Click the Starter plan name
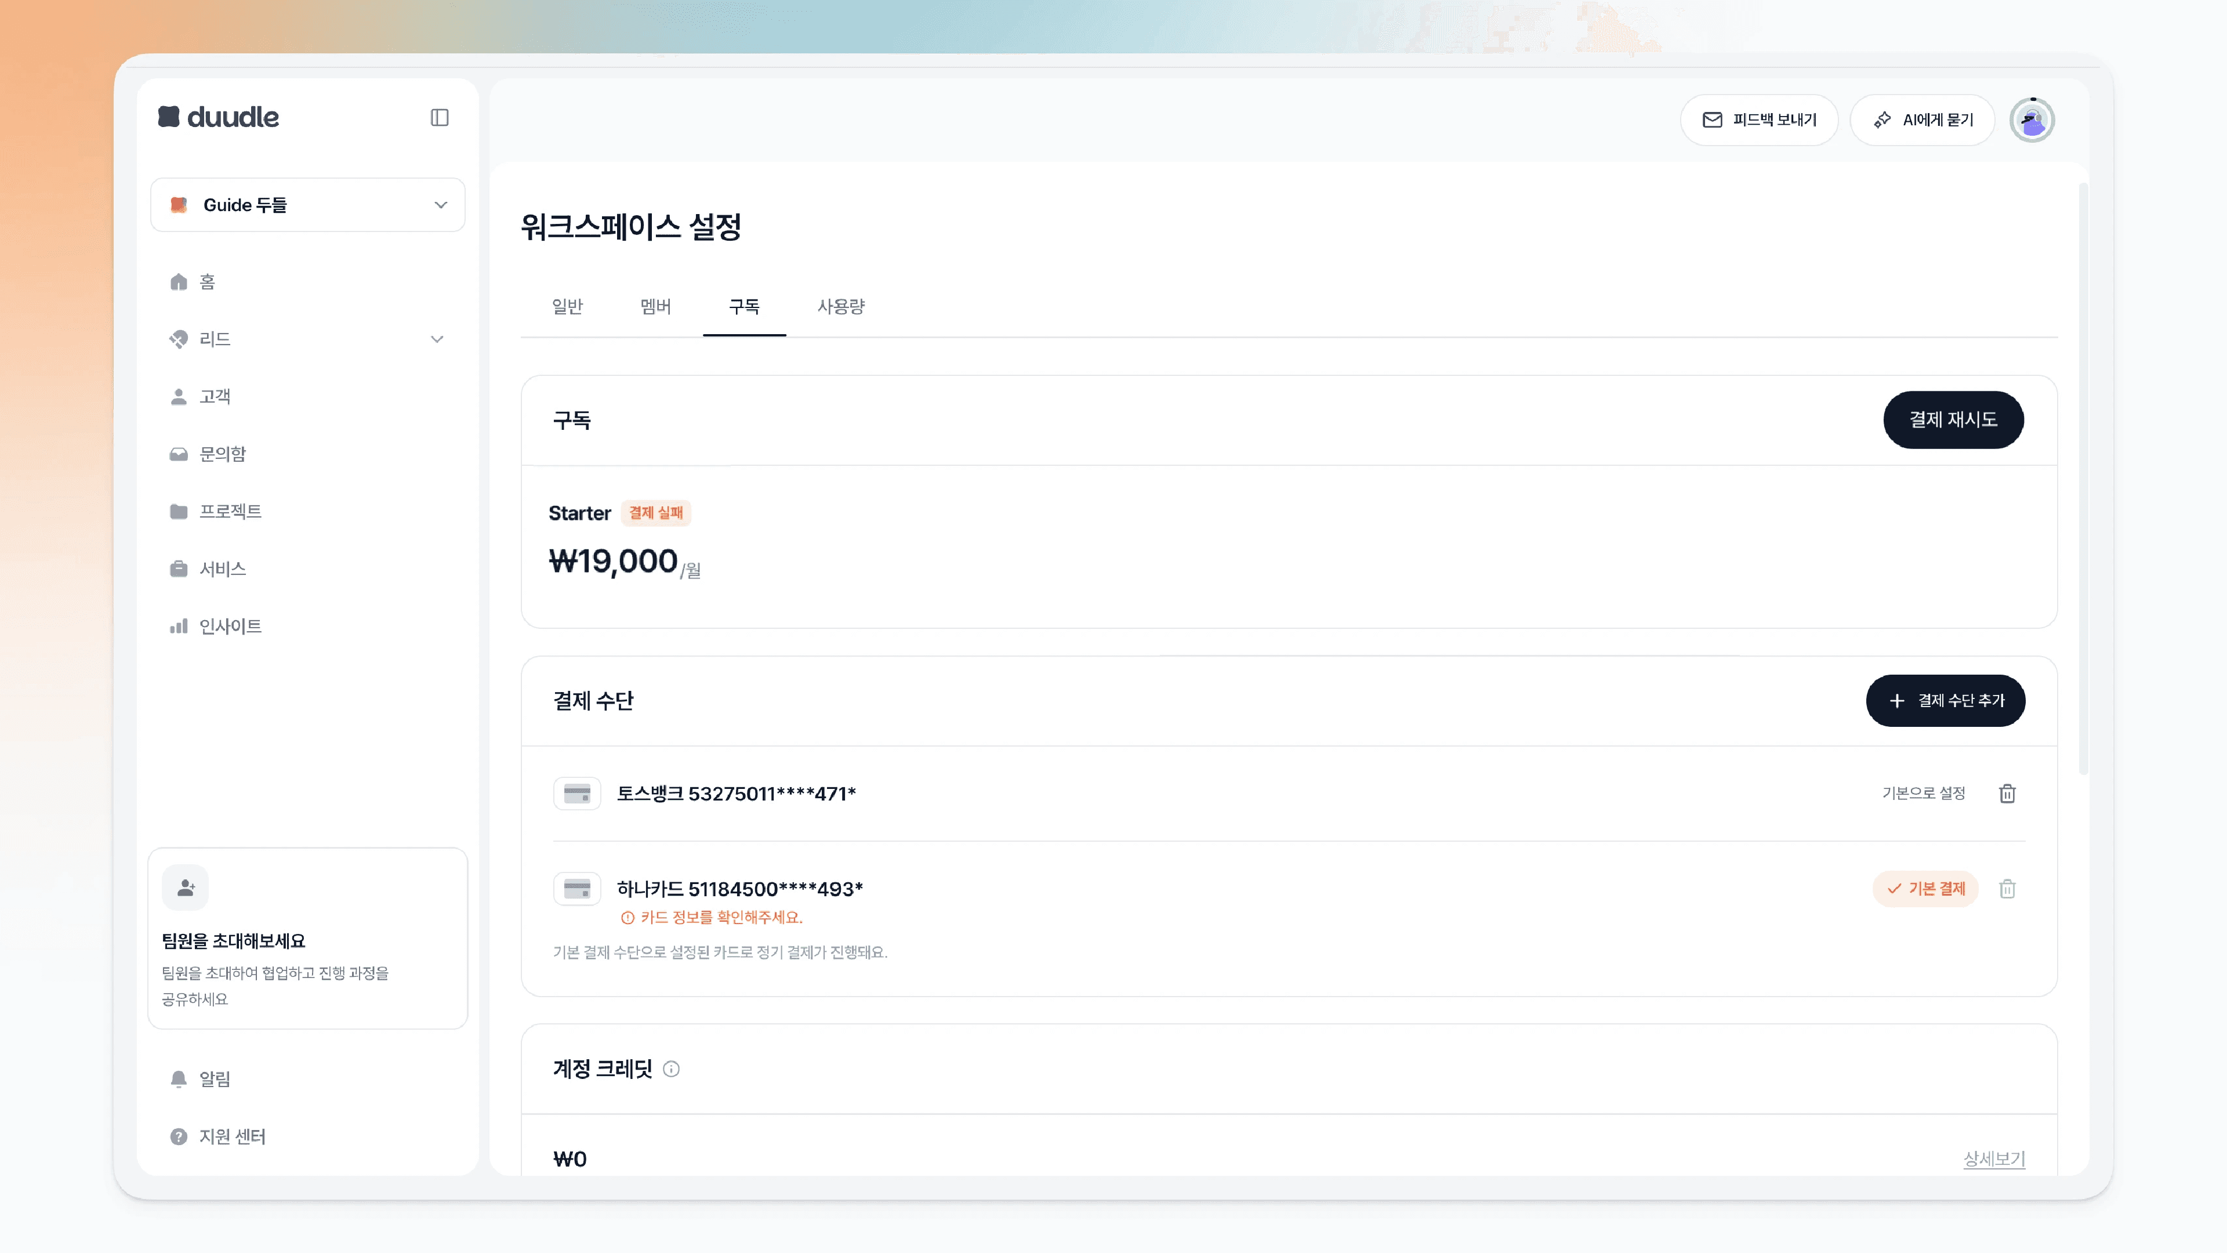This screenshot has height=1253, width=2227. point(579,513)
